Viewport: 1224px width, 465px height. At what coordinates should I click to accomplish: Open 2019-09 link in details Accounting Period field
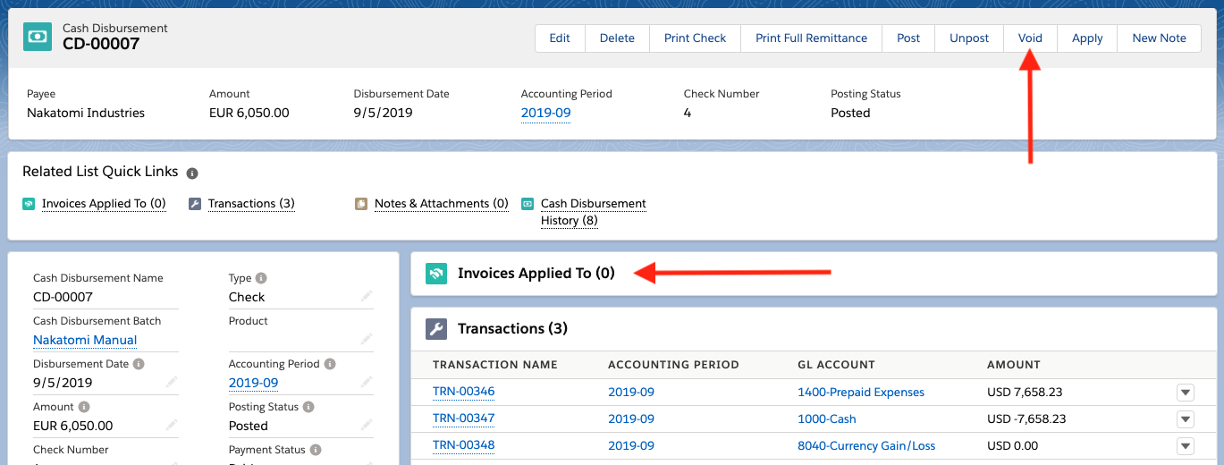click(x=253, y=383)
